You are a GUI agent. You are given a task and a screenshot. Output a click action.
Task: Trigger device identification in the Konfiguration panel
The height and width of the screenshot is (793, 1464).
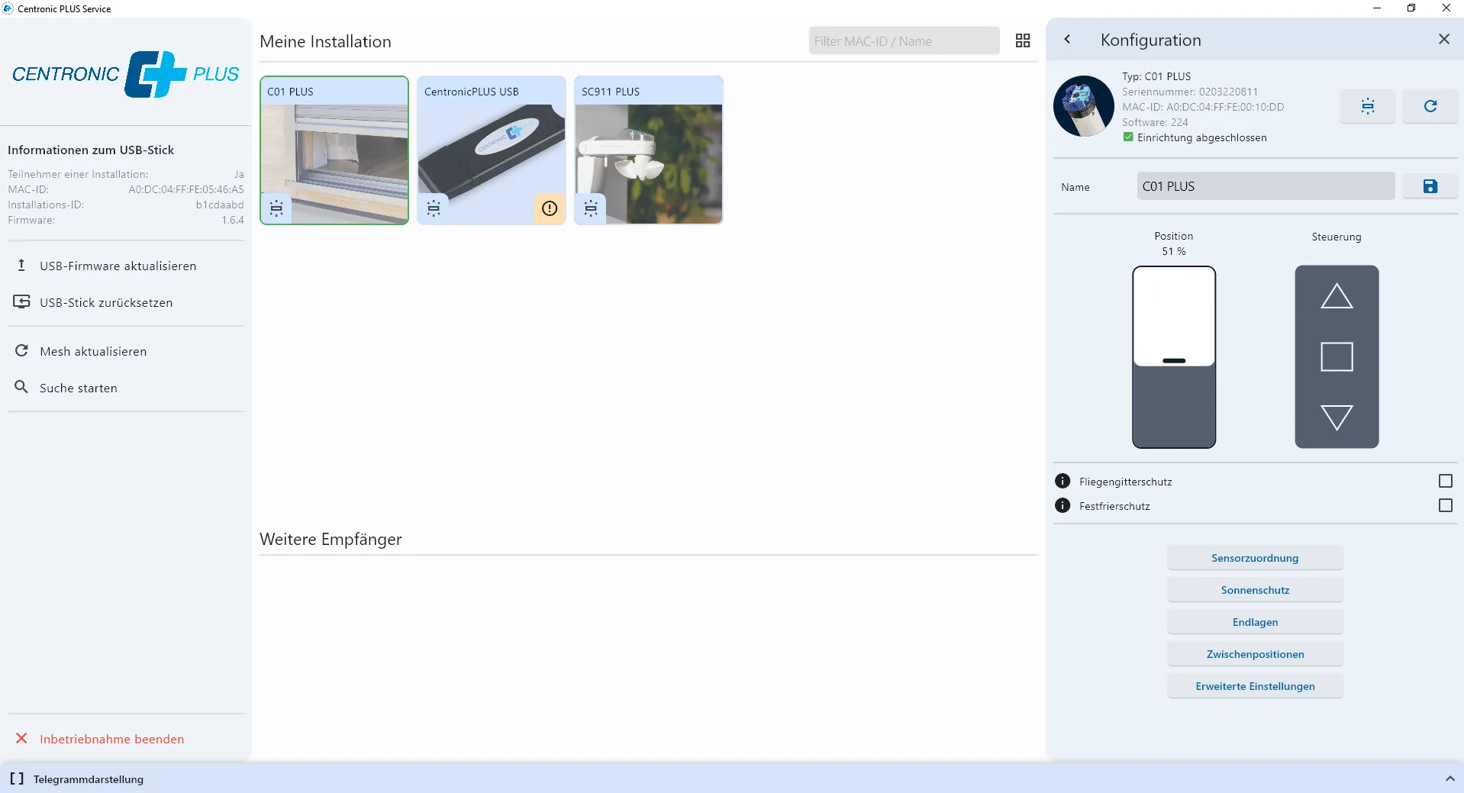tap(1367, 106)
